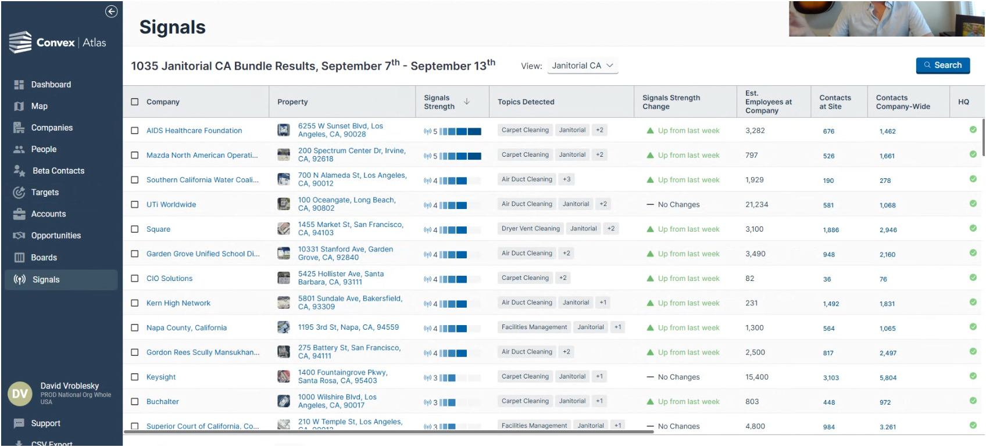Click Dryer Vent Cleaning tag for Square
This screenshot has width=986, height=447.
(531, 229)
